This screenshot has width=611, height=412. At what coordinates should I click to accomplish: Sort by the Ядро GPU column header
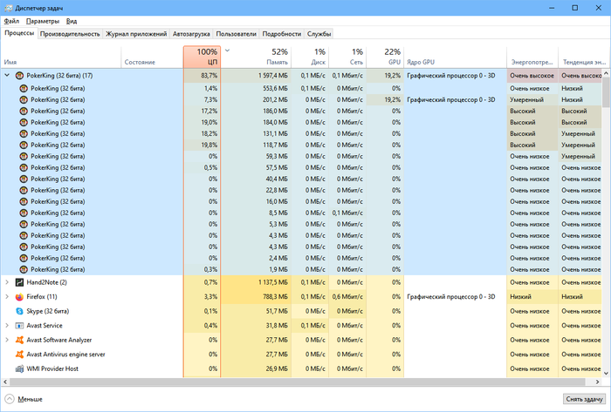[x=455, y=57]
